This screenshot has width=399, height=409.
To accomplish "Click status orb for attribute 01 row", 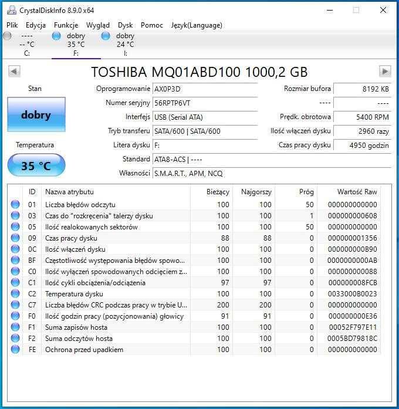I will point(15,204).
